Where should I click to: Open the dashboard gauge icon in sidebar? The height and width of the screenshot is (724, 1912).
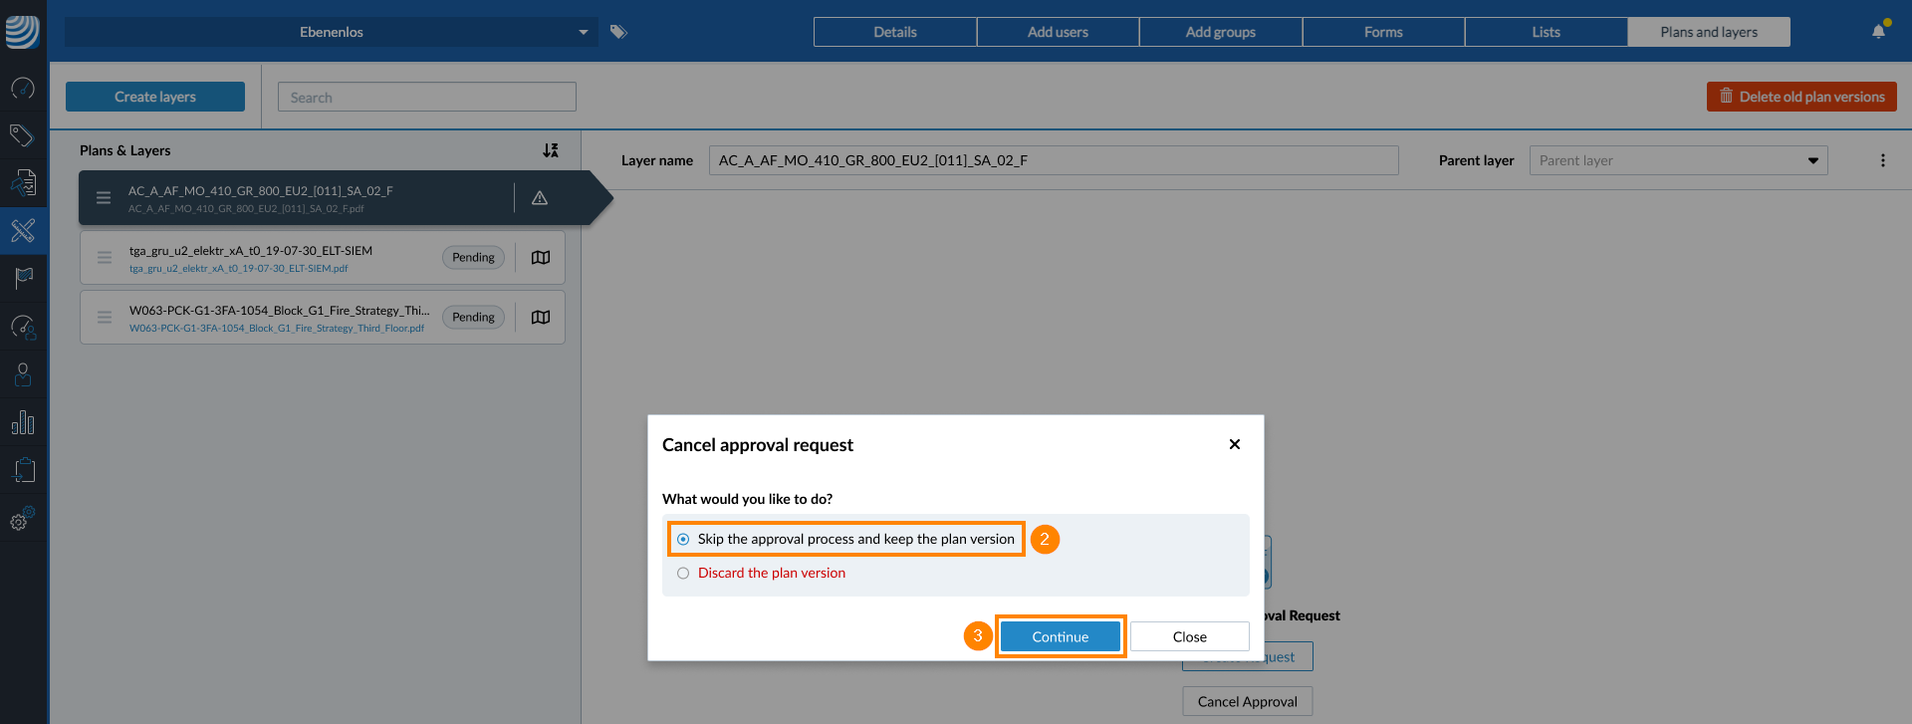[23, 89]
